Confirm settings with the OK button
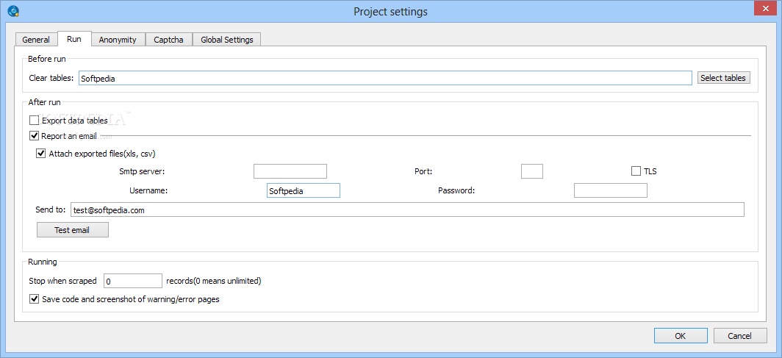 pos(681,335)
